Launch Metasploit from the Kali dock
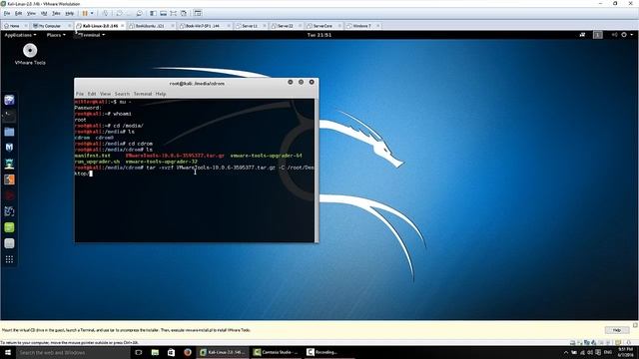639x359 pixels. (x=9, y=148)
